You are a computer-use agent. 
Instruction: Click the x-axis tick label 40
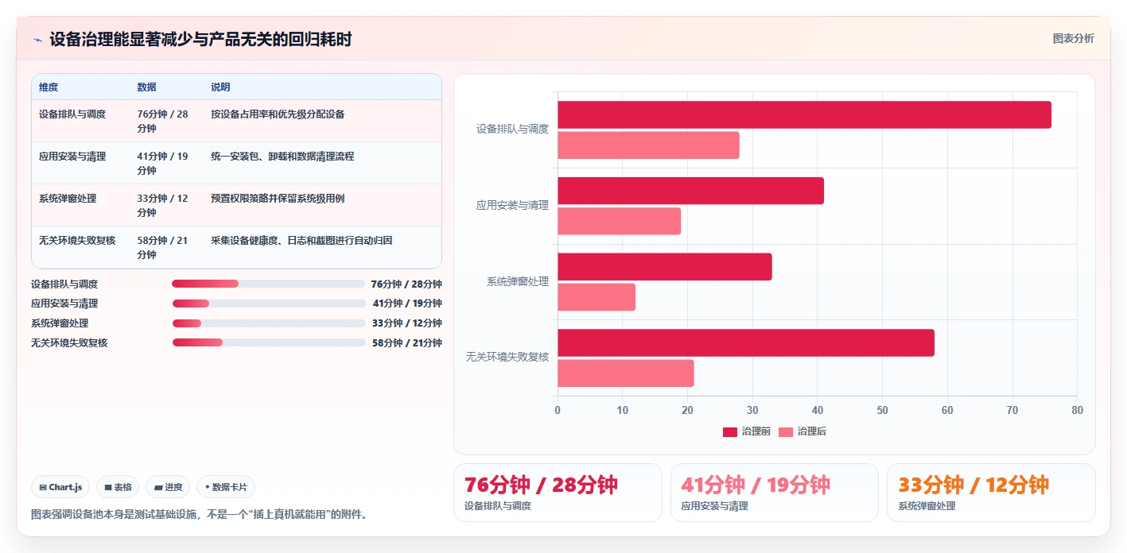coord(817,411)
